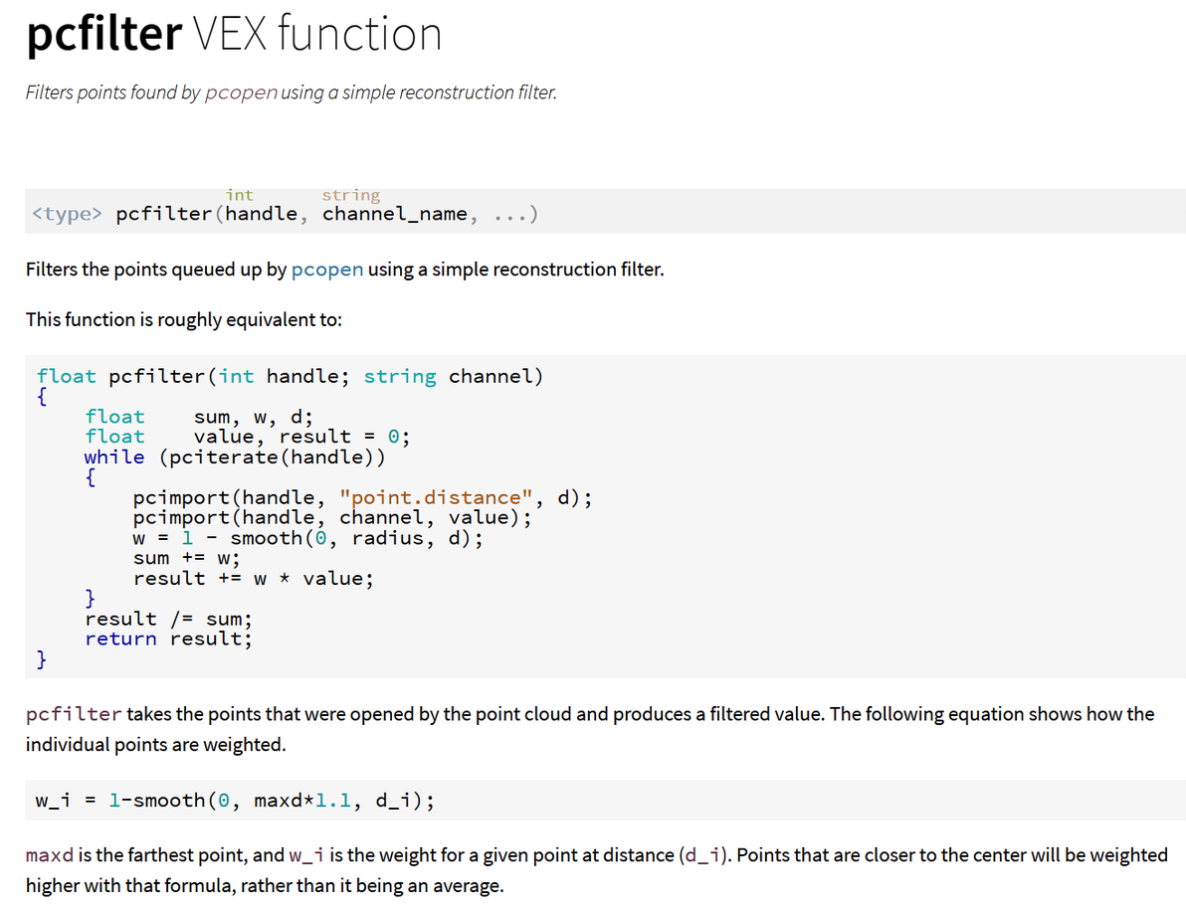The image size is (1186, 911).
Task: Click the inline 'pcfilter' code before 'takes the points'
Action: (74, 714)
